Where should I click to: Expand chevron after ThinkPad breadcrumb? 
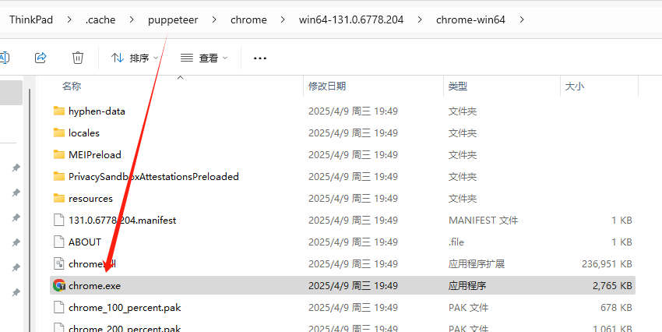pyautogui.click(x=69, y=19)
